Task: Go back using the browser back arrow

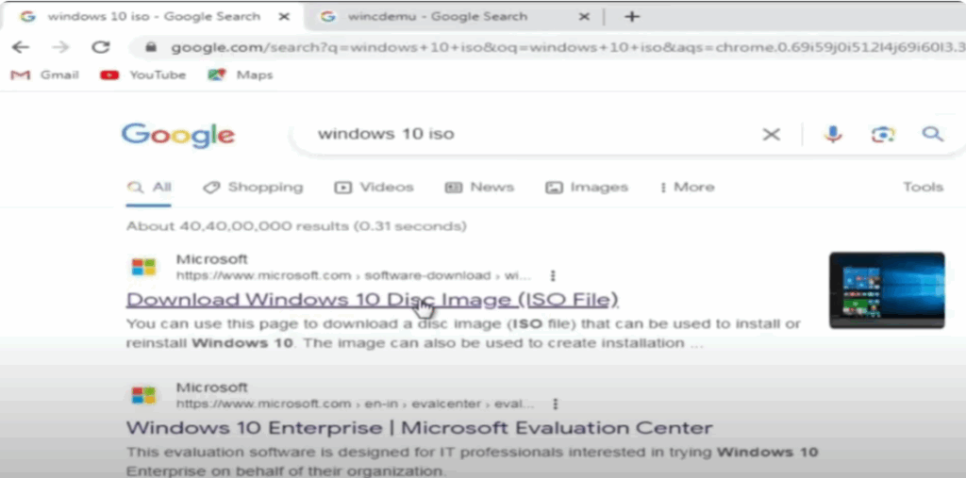Action: (x=21, y=47)
